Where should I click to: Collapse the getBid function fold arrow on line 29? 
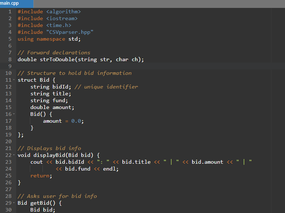pyautogui.click(x=14, y=203)
